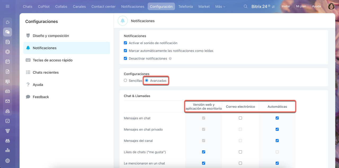This screenshot has height=168, width=339.
Task: Click the clock icon beside Bitrix 24
Action: coord(269,6)
